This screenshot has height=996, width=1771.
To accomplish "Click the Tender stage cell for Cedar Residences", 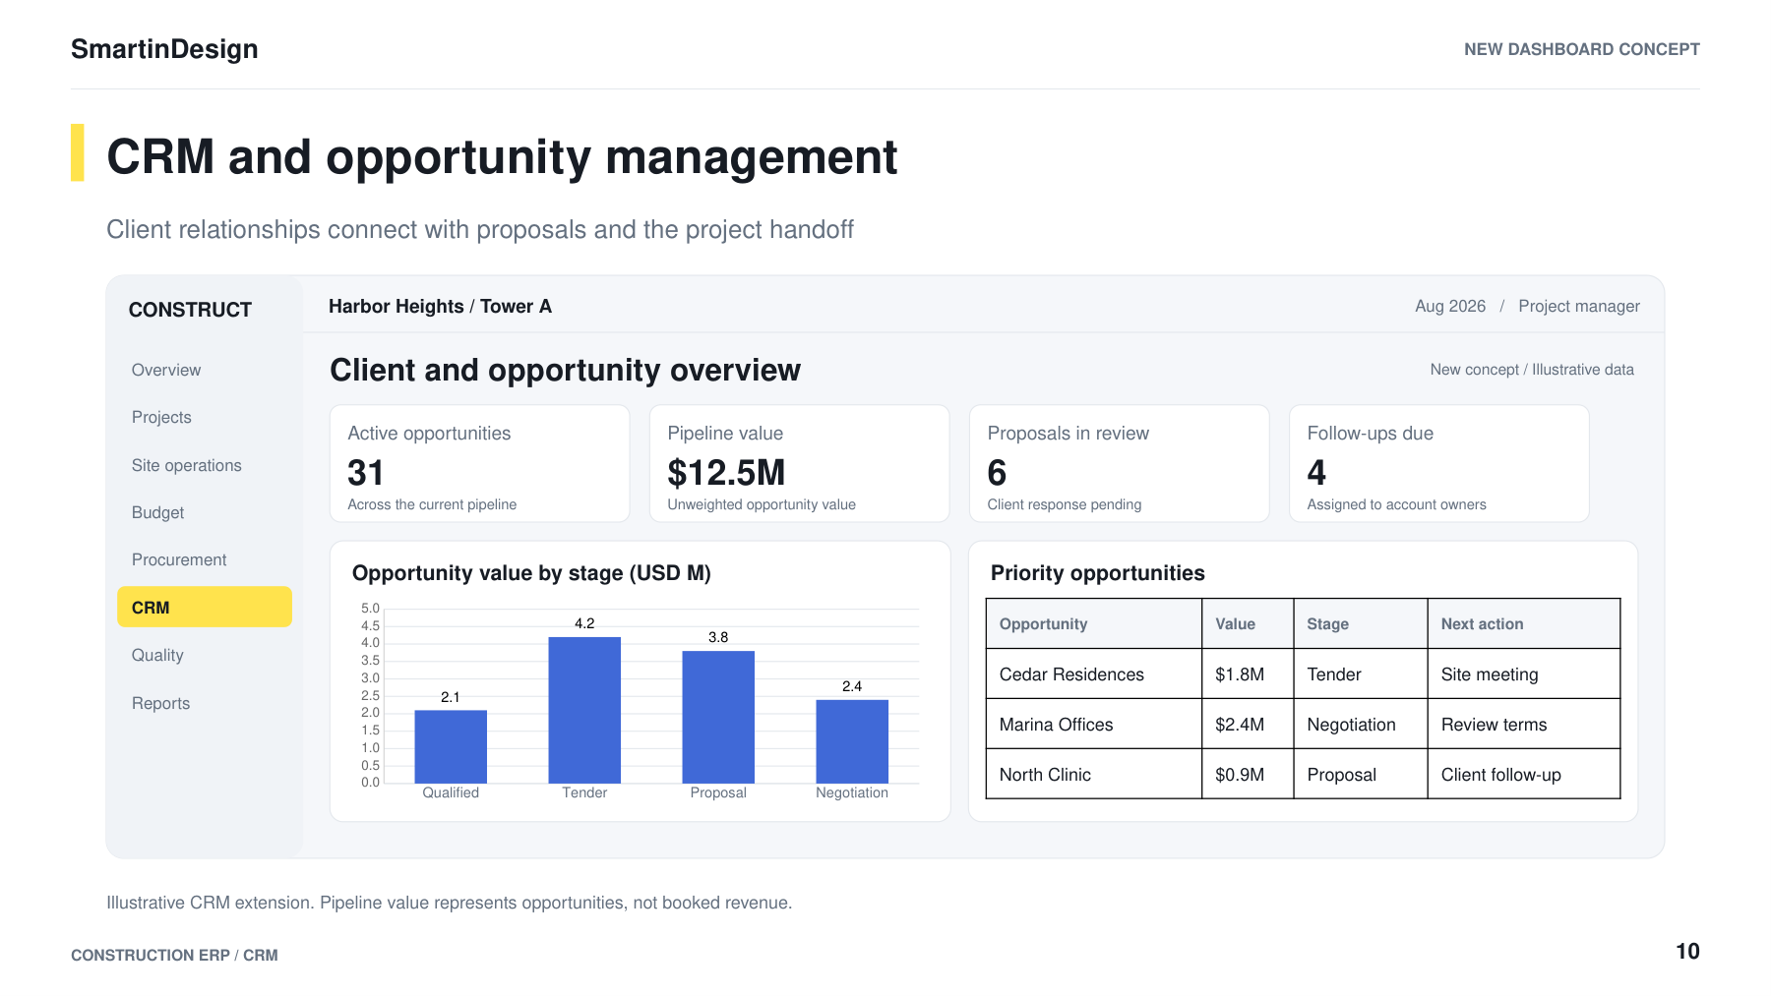I will click(x=1361, y=674).
